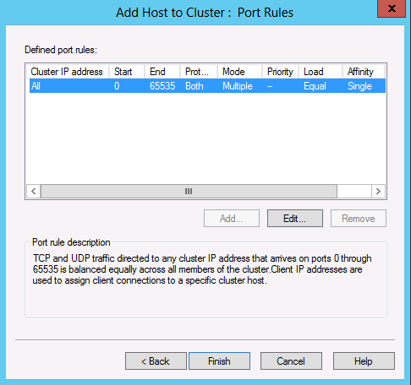Click the Single affinity cell in the row

[x=359, y=86]
